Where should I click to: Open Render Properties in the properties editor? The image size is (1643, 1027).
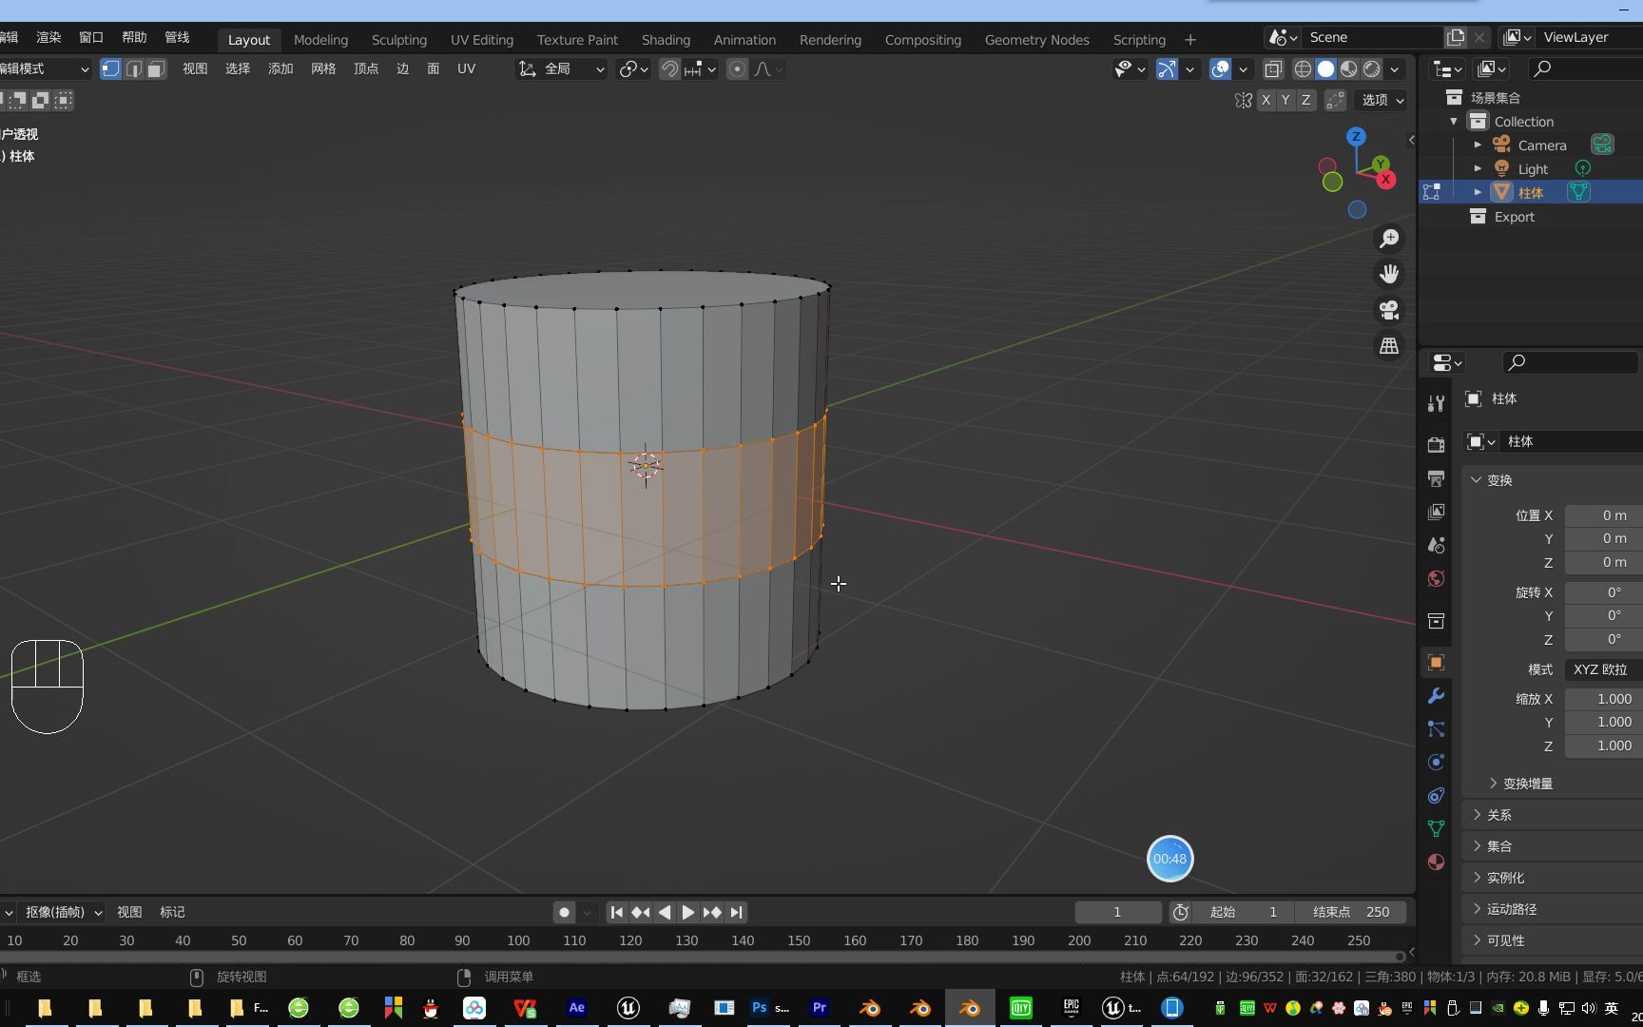(1436, 444)
